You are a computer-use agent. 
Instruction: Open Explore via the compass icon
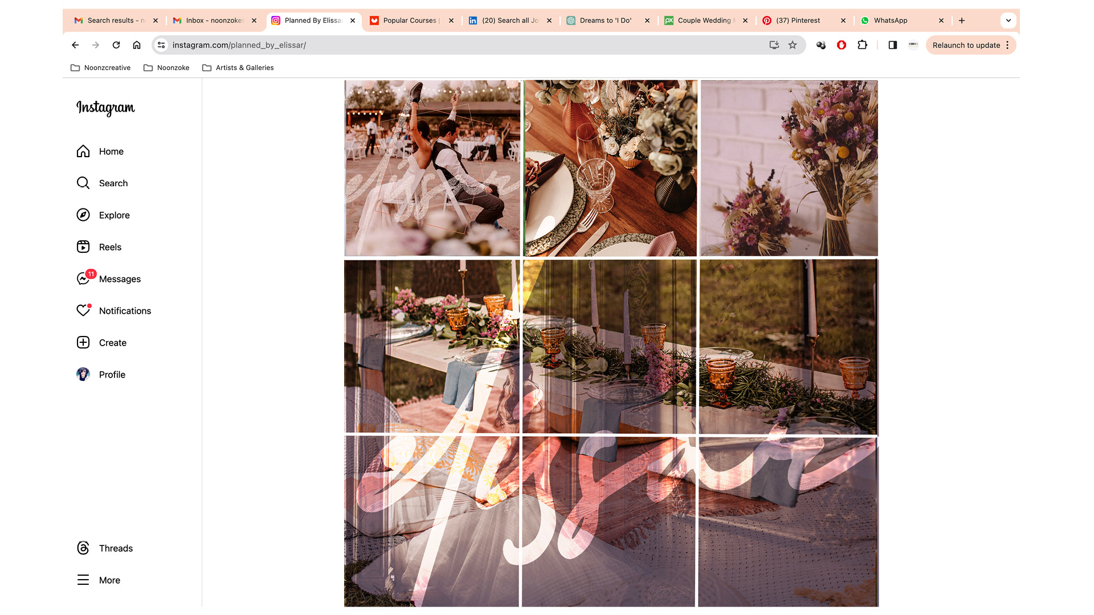point(83,215)
